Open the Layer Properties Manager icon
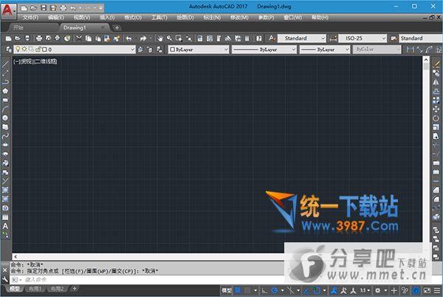The height and width of the screenshot is (297, 443). pyautogui.click(x=8, y=49)
